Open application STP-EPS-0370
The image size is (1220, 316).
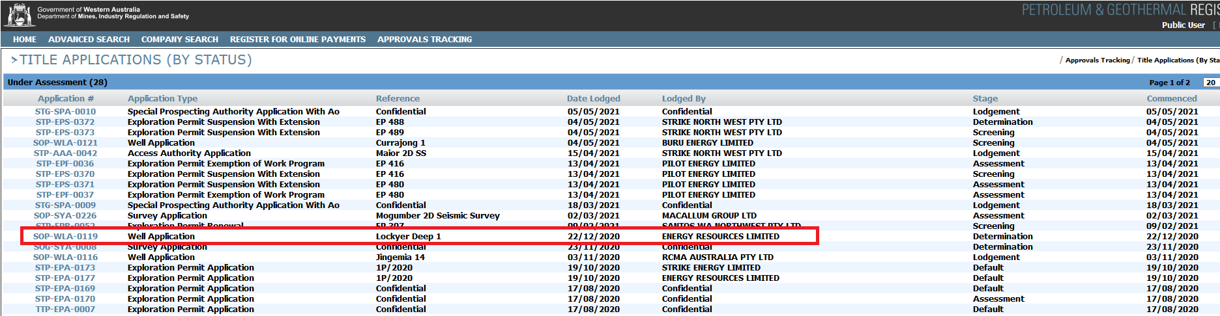point(65,174)
